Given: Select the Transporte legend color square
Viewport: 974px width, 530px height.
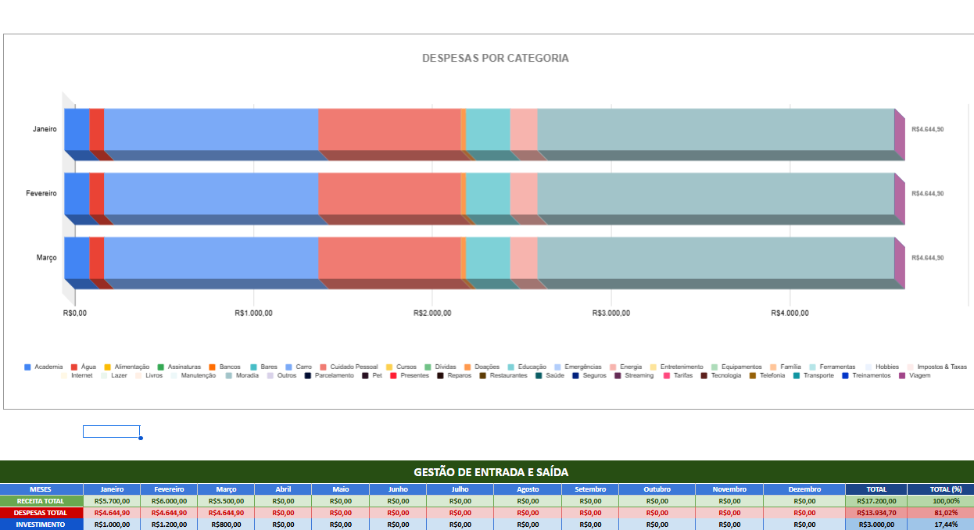Looking at the screenshot, I should tap(795, 375).
